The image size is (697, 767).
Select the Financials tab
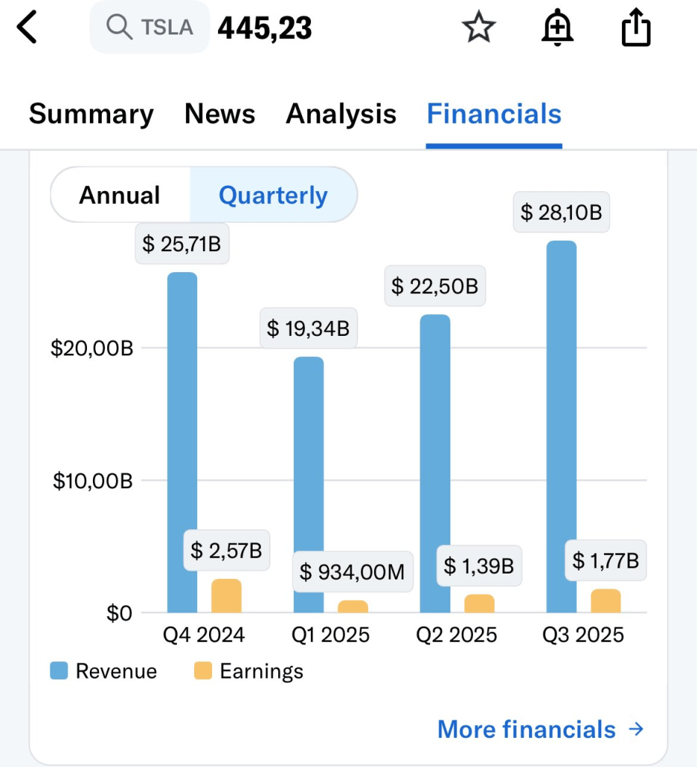[494, 114]
